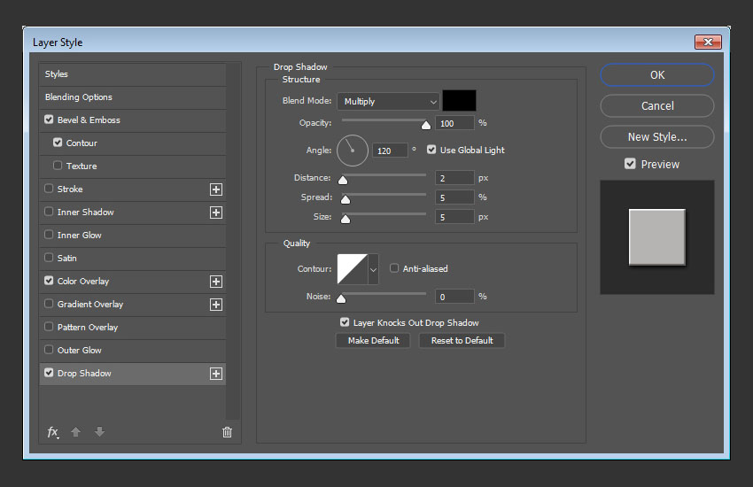
Task: Click the New Style... button
Action: click(657, 137)
